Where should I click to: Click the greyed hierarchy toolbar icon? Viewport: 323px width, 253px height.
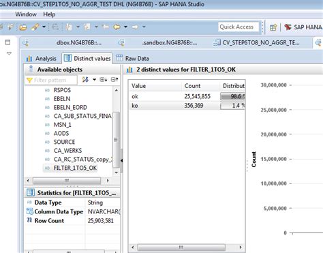(55, 27)
